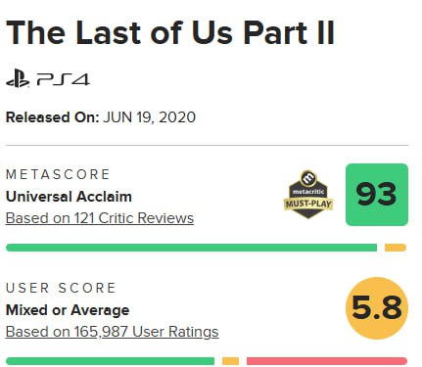Click the METASCORE heading label
This screenshot has height=367, width=422.
tap(58, 174)
